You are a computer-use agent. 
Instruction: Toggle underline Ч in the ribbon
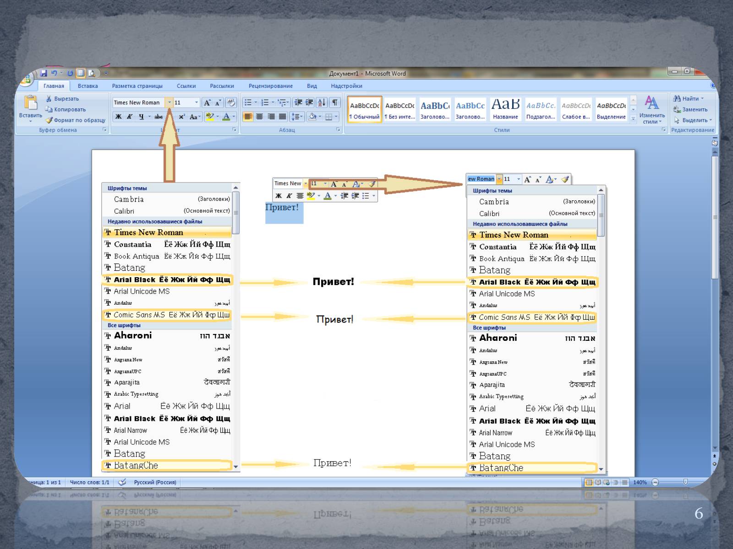141,117
